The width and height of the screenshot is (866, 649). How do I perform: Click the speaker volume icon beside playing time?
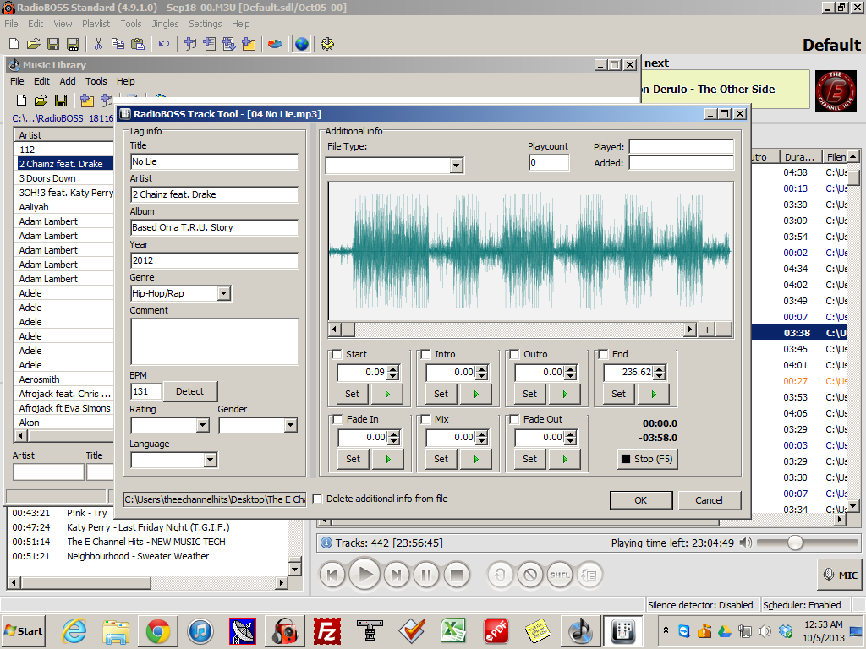point(746,543)
